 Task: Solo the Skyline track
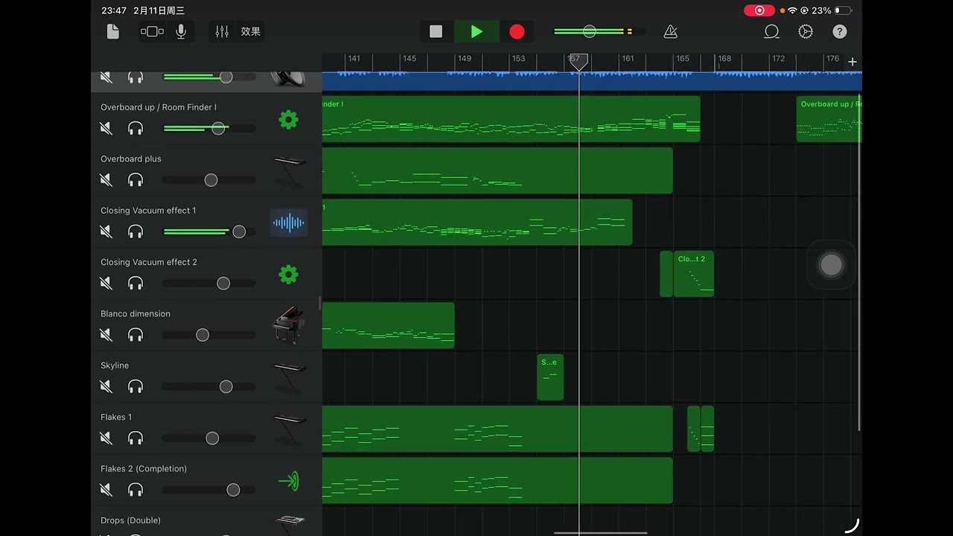pyautogui.click(x=136, y=386)
